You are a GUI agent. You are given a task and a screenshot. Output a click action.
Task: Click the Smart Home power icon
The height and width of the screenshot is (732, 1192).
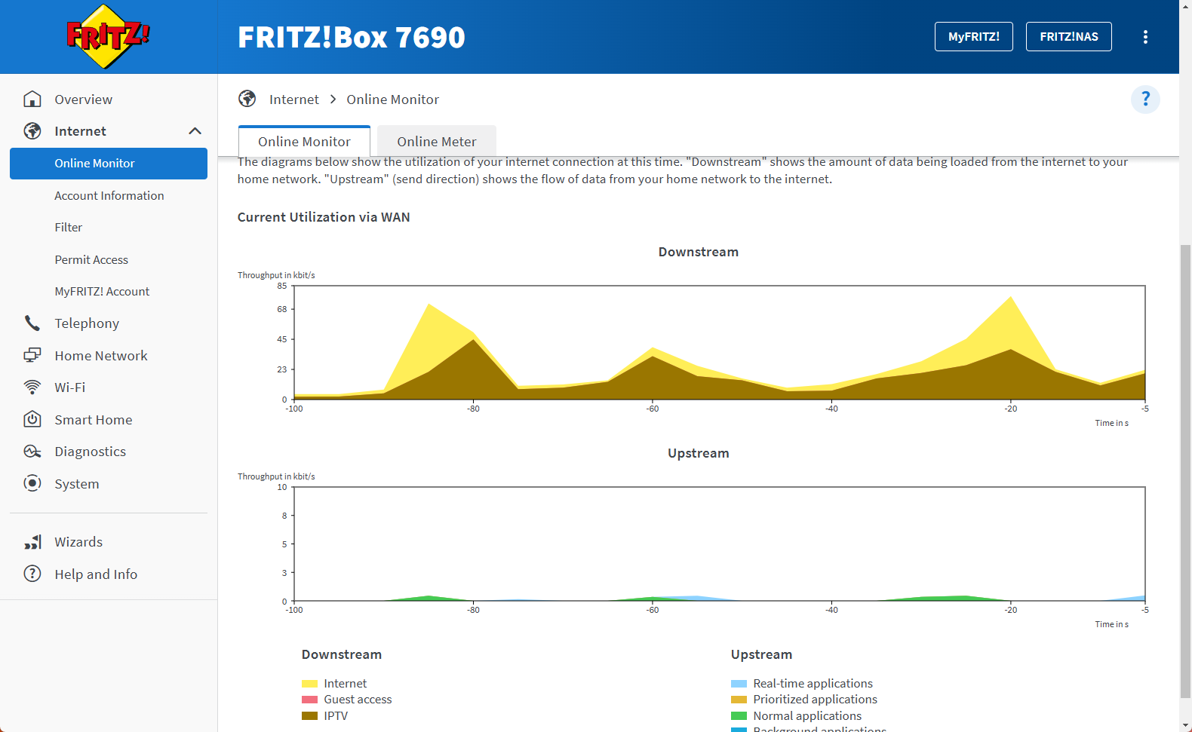click(x=32, y=419)
